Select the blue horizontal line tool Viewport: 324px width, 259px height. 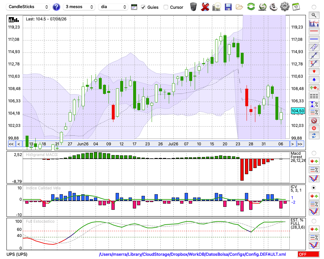click(x=314, y=39)
